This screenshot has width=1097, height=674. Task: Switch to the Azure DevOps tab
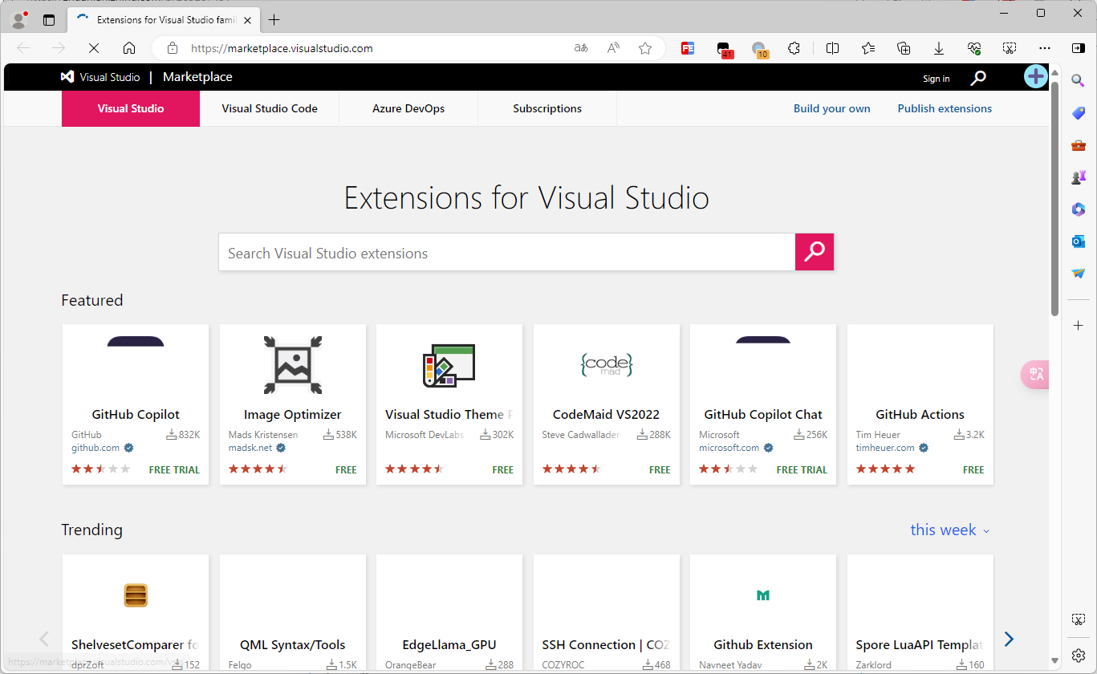pos(408,108)
